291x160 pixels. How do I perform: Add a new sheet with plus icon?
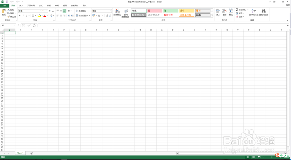pyautogui.click(x=32, y=153)
